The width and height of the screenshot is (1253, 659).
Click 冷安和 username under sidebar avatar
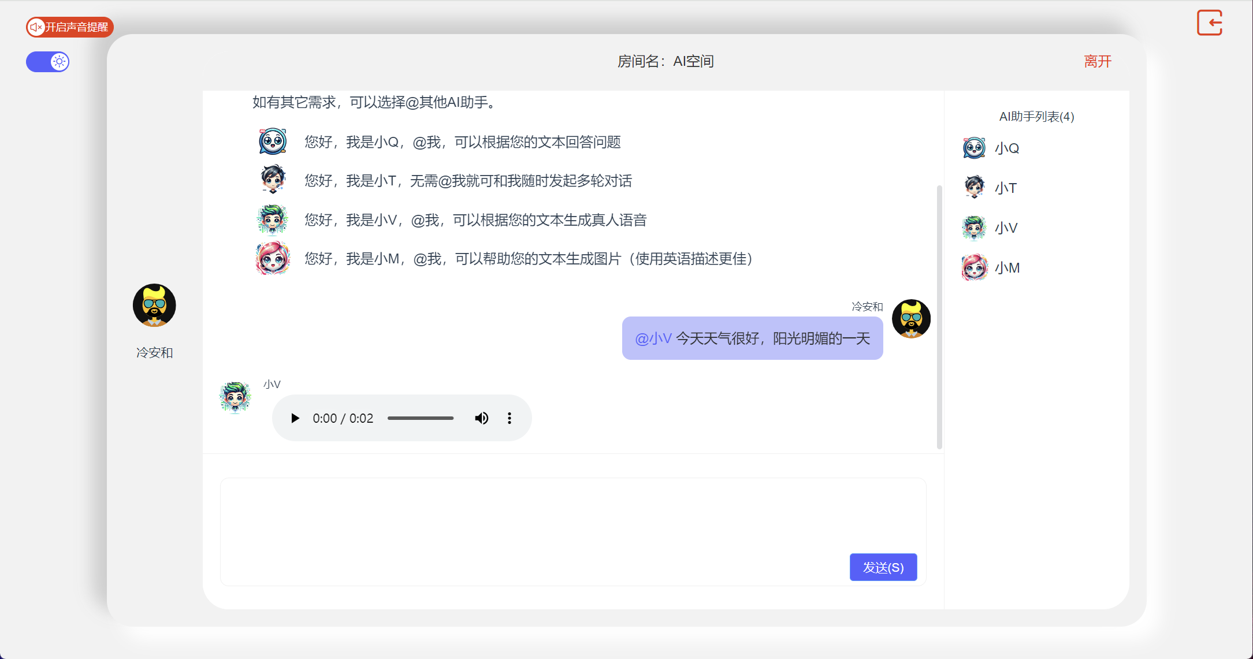154,353
